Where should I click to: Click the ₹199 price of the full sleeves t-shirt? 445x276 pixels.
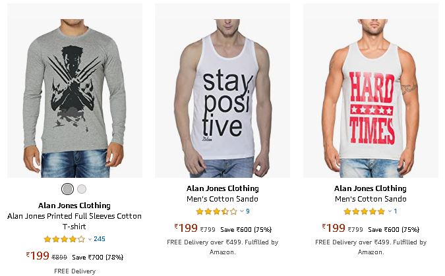(38, 256)
